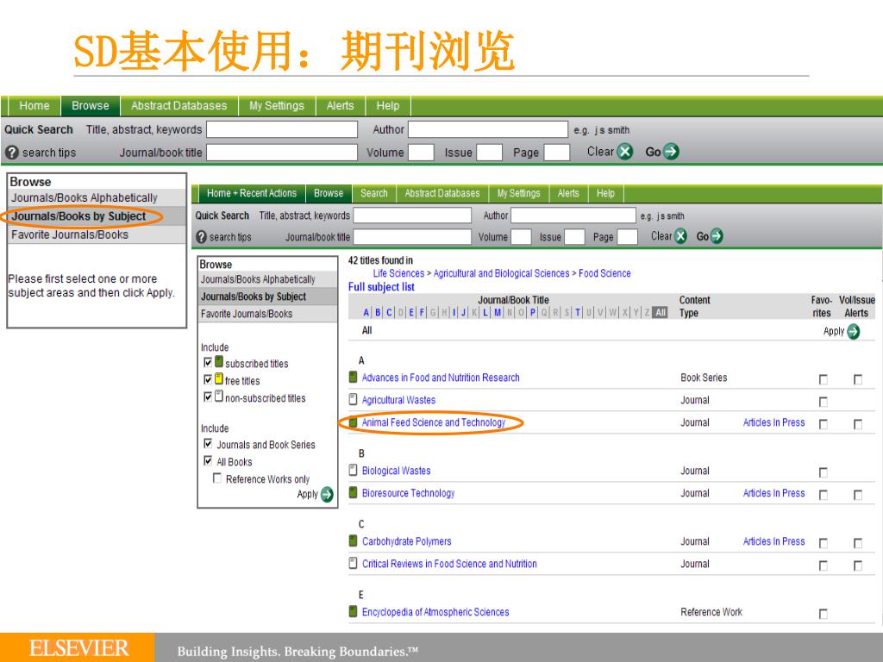
Task: Click green icon beside Encyclopedia of Atmospheric Sciences
Action: 353,611
